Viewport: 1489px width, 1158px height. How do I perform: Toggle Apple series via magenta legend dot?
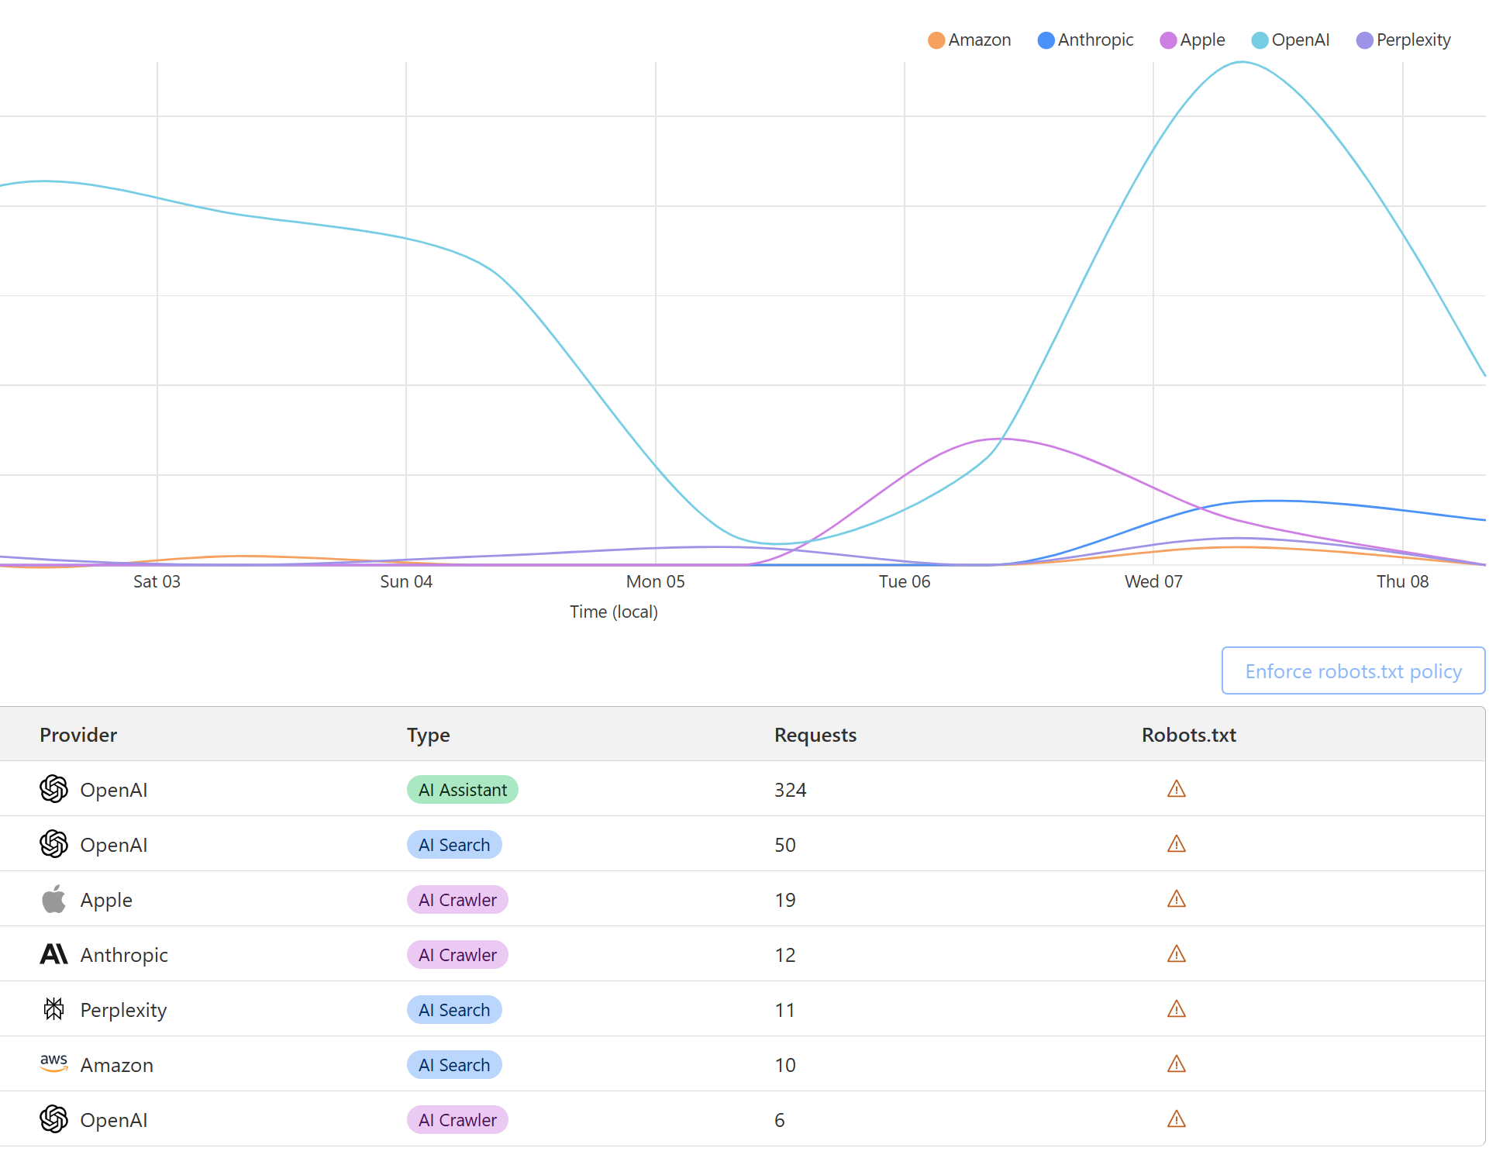coord(1168,40)
